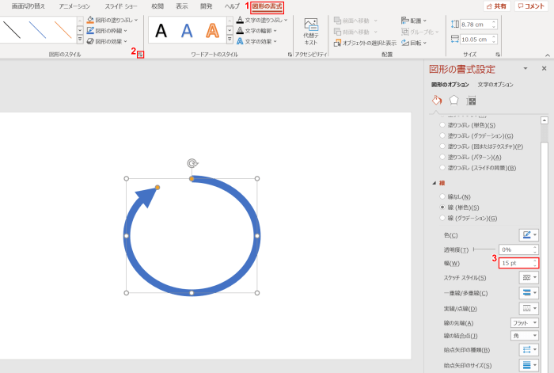Apply black WordArt A style
The image size is (554, 373).
tap(161, 31)
